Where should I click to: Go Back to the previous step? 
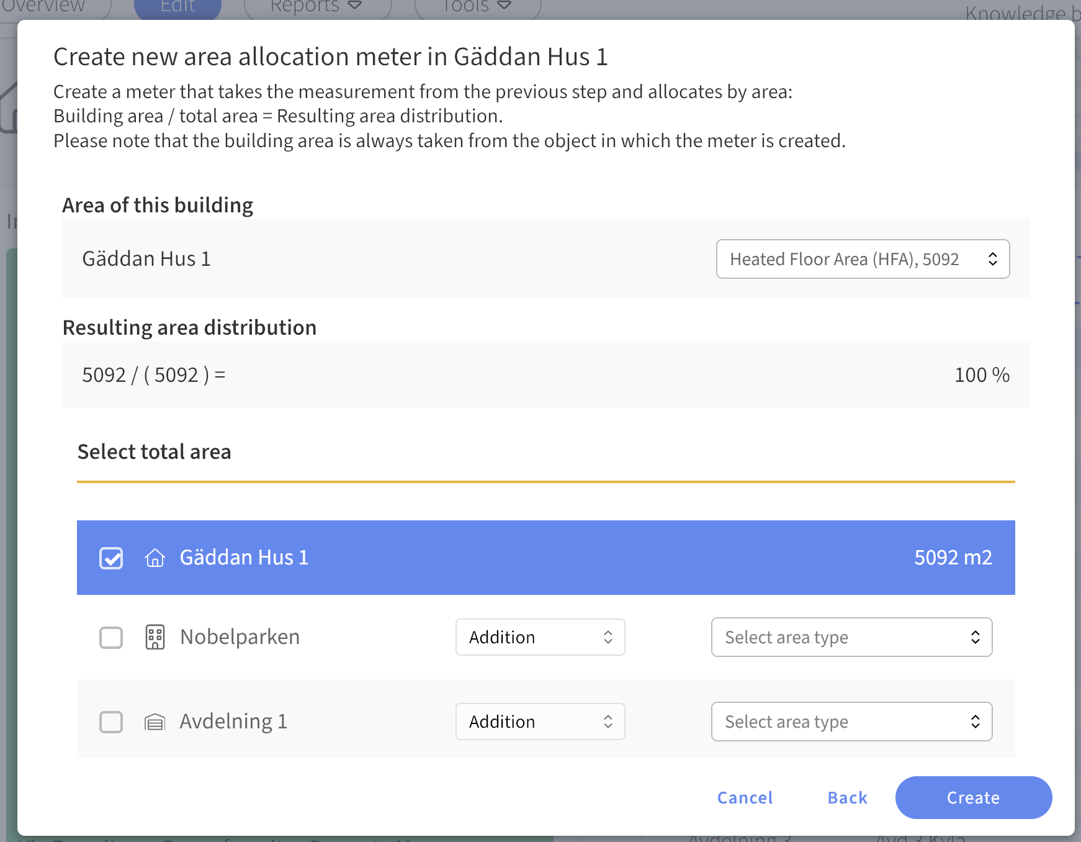pos(847,797)
